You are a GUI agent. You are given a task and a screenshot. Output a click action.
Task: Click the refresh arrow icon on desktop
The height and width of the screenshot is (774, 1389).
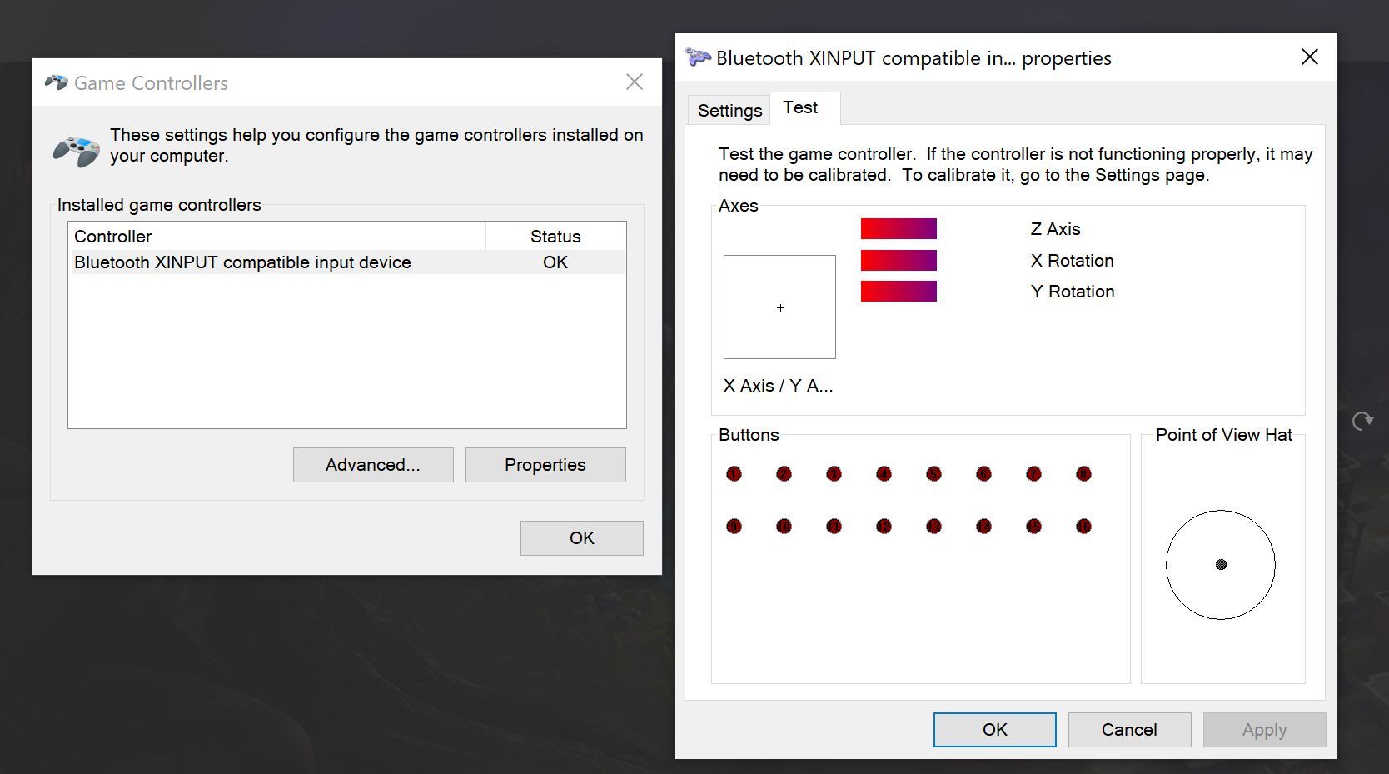[x=1362, y=422]
